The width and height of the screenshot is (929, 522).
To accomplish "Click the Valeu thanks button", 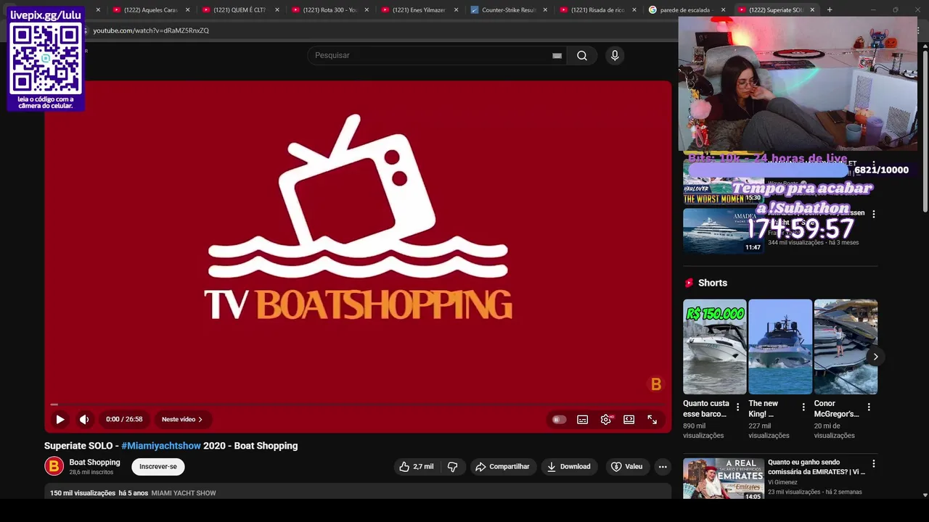I will (627, 467).
